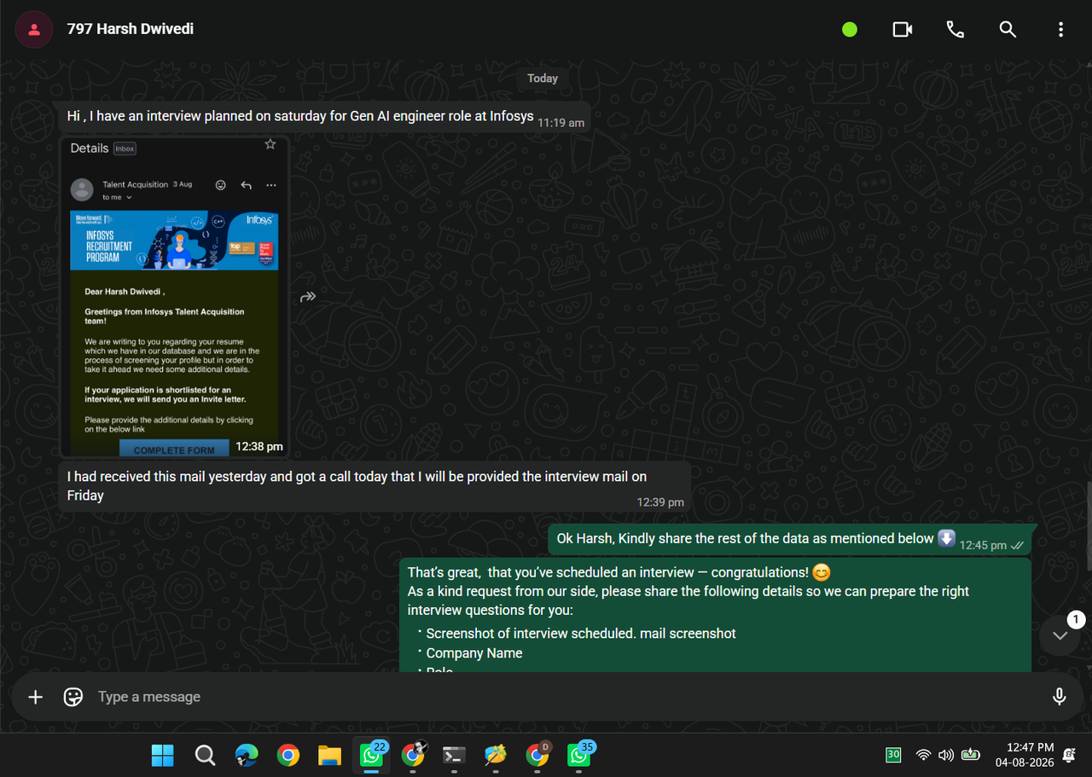
Task: Open the terminal app in taskbar
Action: [x=454, y=755]
